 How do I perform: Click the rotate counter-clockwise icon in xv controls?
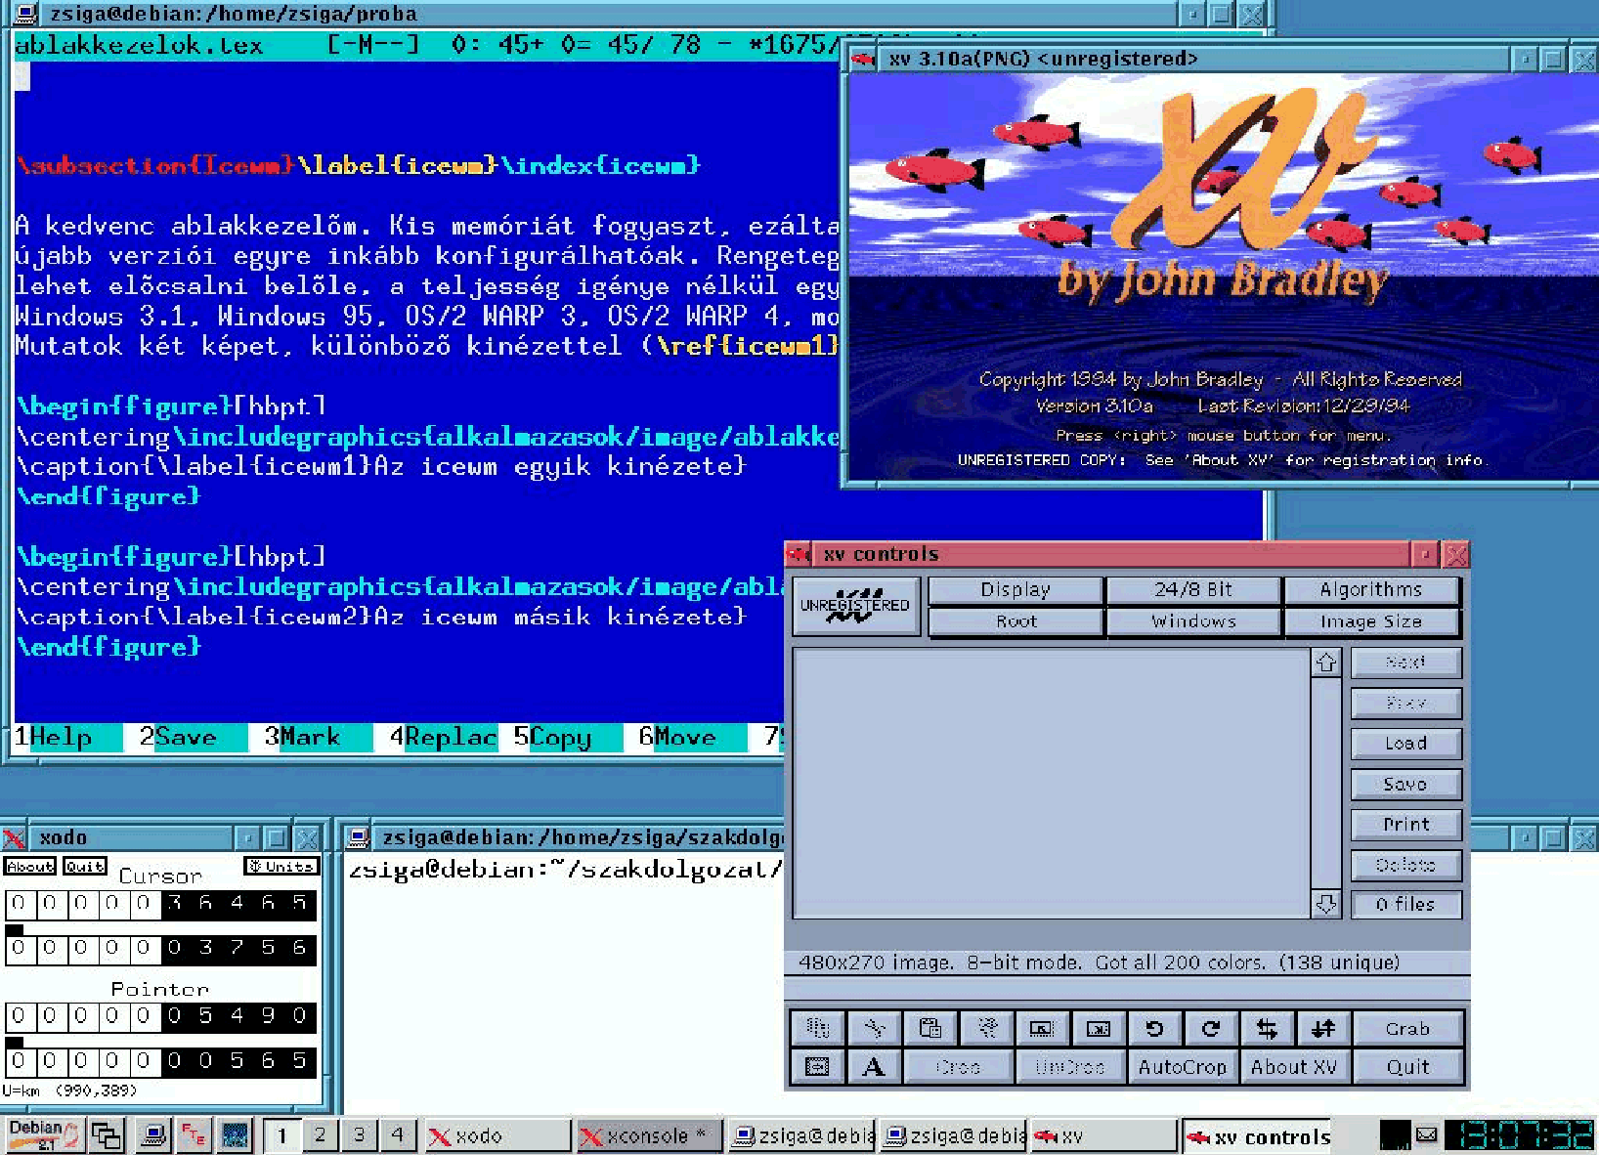pyautogui.click(x=1154, y=1028)
